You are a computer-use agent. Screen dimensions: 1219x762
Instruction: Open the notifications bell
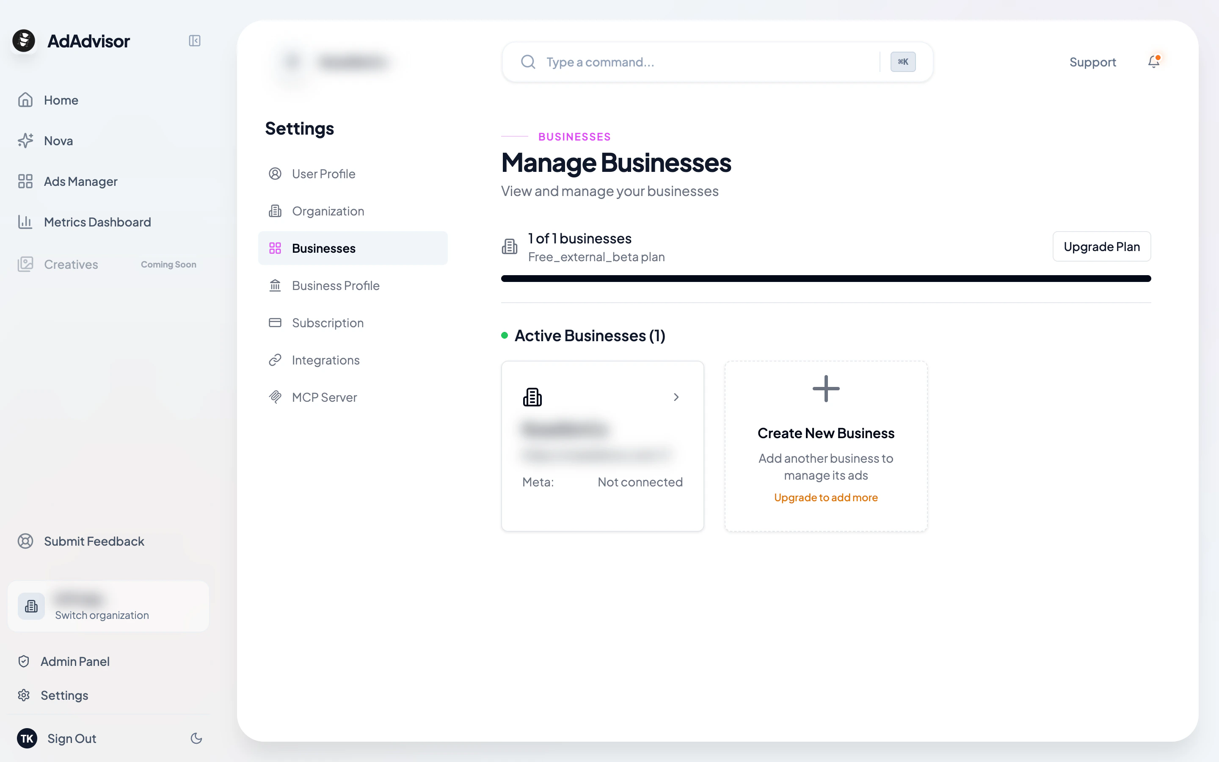(x=1153, y=61)
